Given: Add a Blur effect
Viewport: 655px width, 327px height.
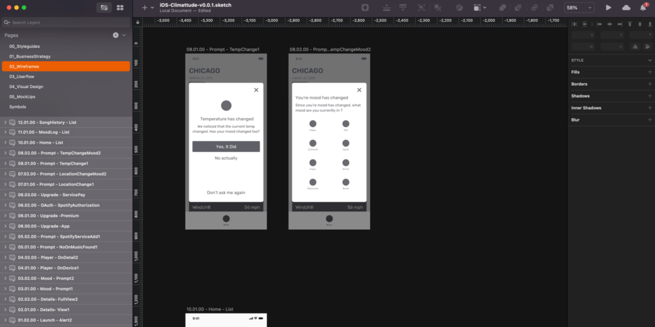Looking at the screenshot, I should click(650, 119).
